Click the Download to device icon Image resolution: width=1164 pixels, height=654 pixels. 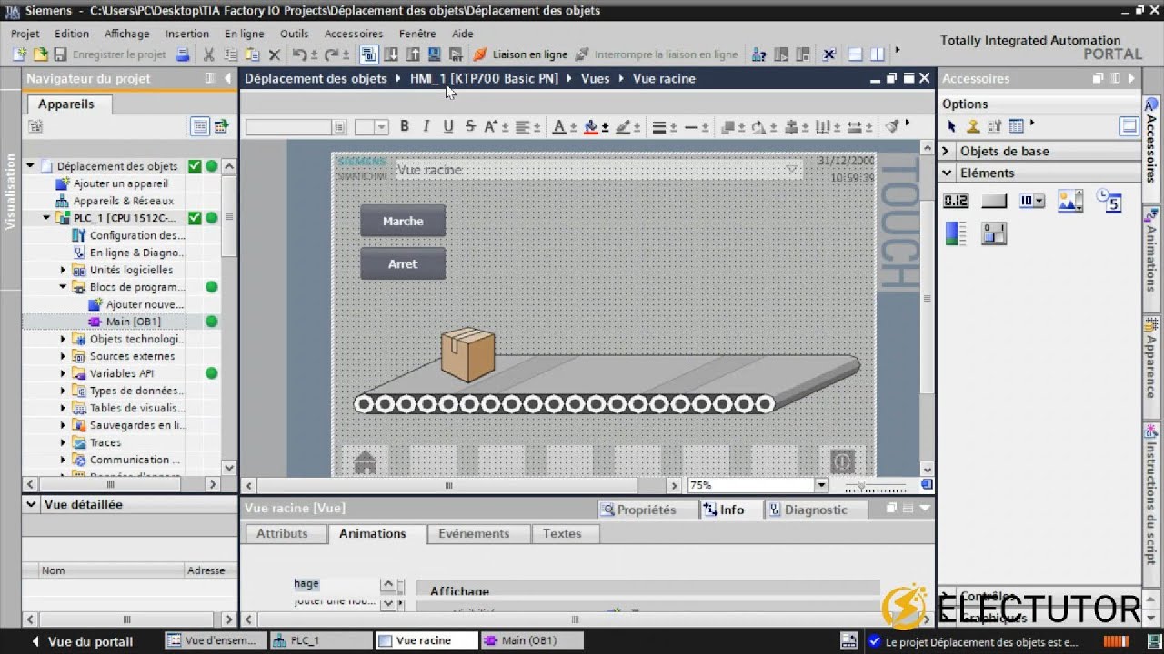391,54
